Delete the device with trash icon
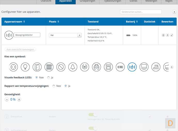The width and height of the screenshot is (178, 131). (x=163, y=35)
